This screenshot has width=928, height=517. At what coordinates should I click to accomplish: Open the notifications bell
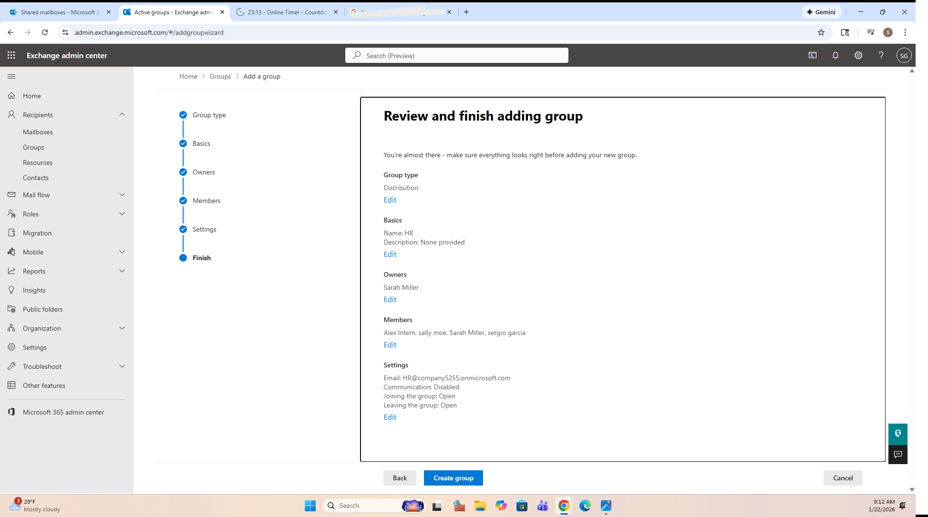835,55
